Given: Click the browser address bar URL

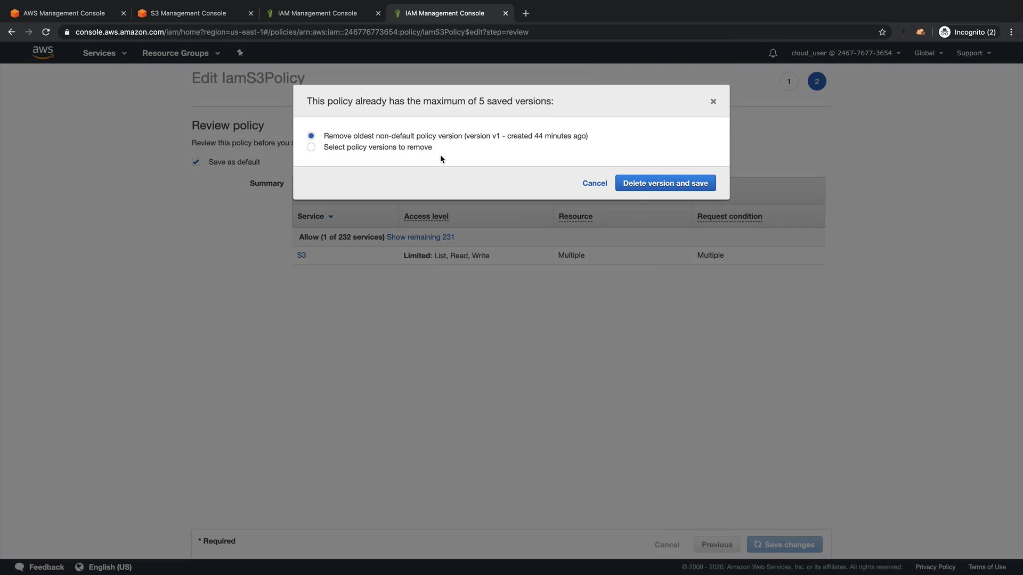Looking at the screenshot, I should click(x=302, y=32).
